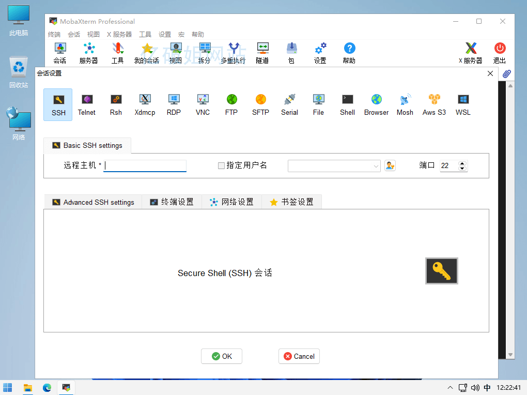Screen dimensions: 527x395
Task: Switch to the 终端设置 tab
Action: coord(172,202)
